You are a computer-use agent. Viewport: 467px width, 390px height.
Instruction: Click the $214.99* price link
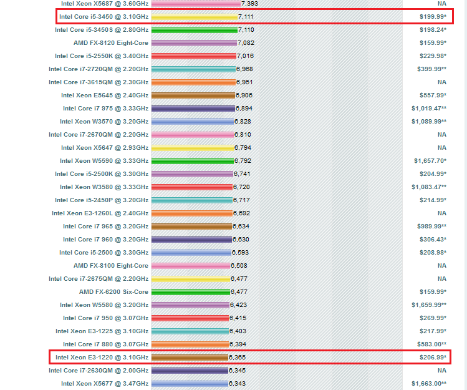click(433, 200)
